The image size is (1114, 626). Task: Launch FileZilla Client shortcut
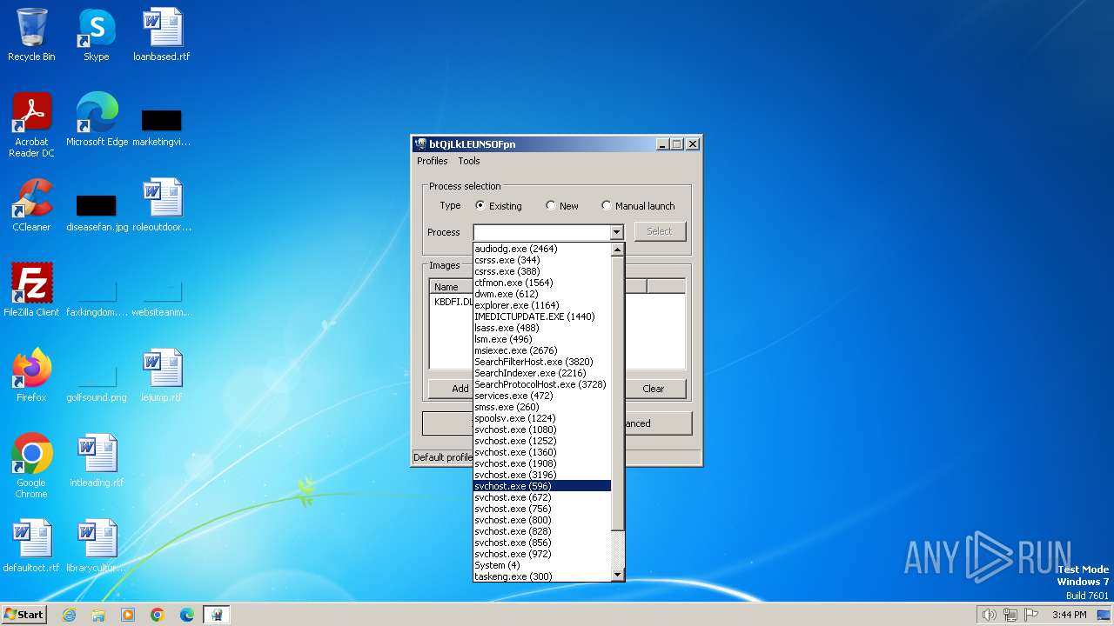pyautogui.click(x=31, y=290)
